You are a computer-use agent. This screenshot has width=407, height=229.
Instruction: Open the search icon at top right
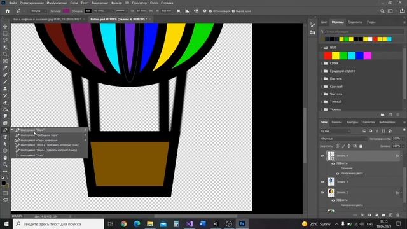382,11
